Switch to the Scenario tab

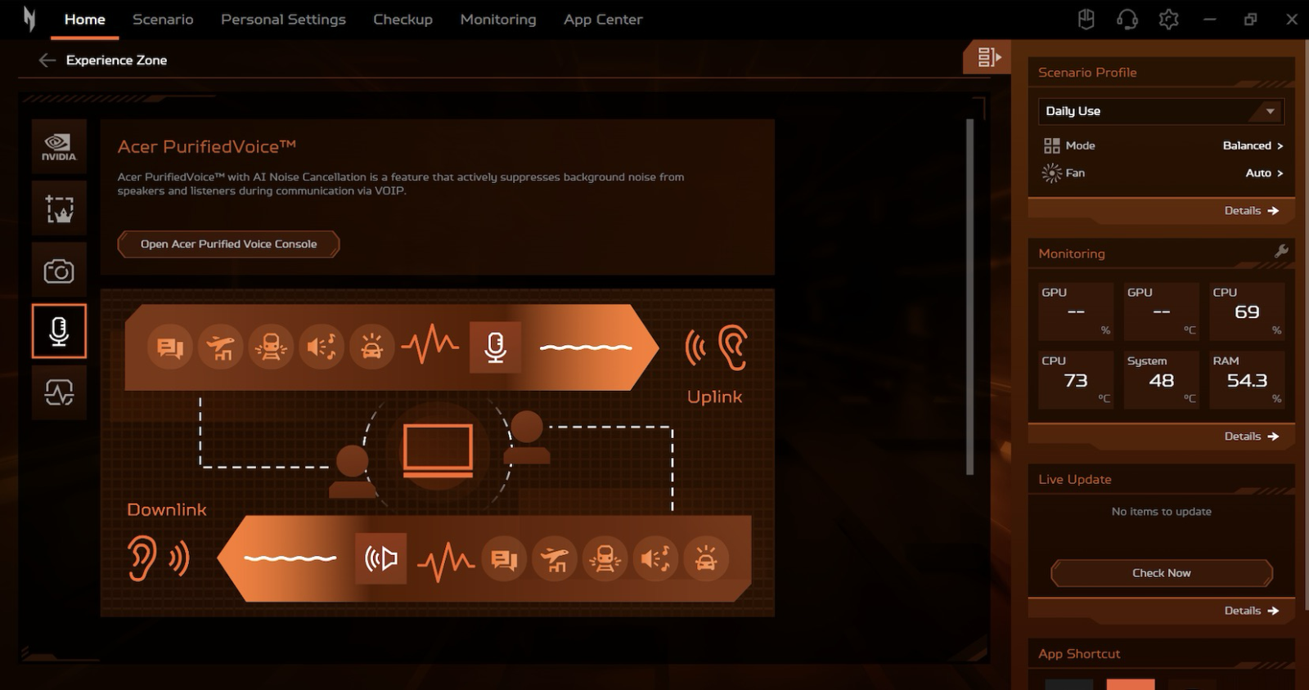(x=163, y=20)
